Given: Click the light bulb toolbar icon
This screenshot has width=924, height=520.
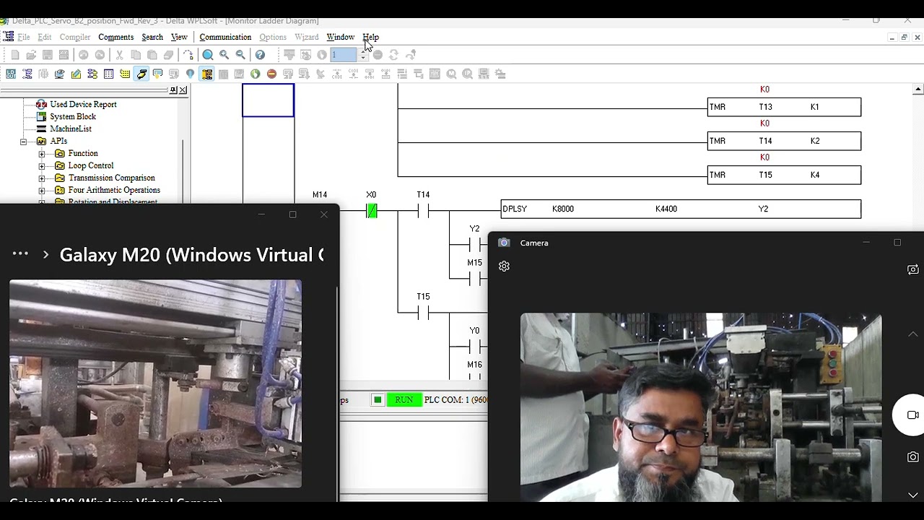Looking at the screenshot, I should pos(191,74).
